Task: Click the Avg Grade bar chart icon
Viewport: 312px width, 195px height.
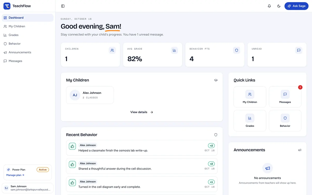Action: point(174,50)
